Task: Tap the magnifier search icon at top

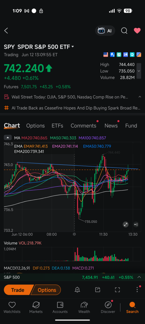Action: coord(124,31)
